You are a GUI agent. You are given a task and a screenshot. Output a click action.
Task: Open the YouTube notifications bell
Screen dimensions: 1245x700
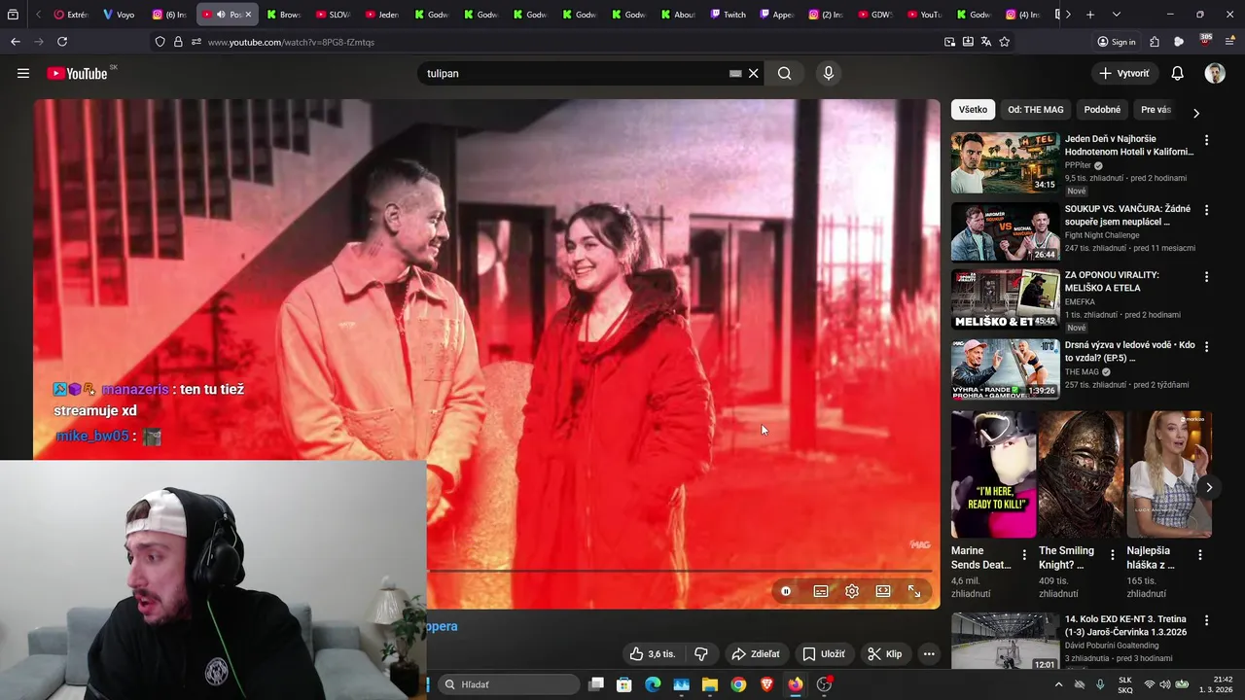pos(1177,73)
